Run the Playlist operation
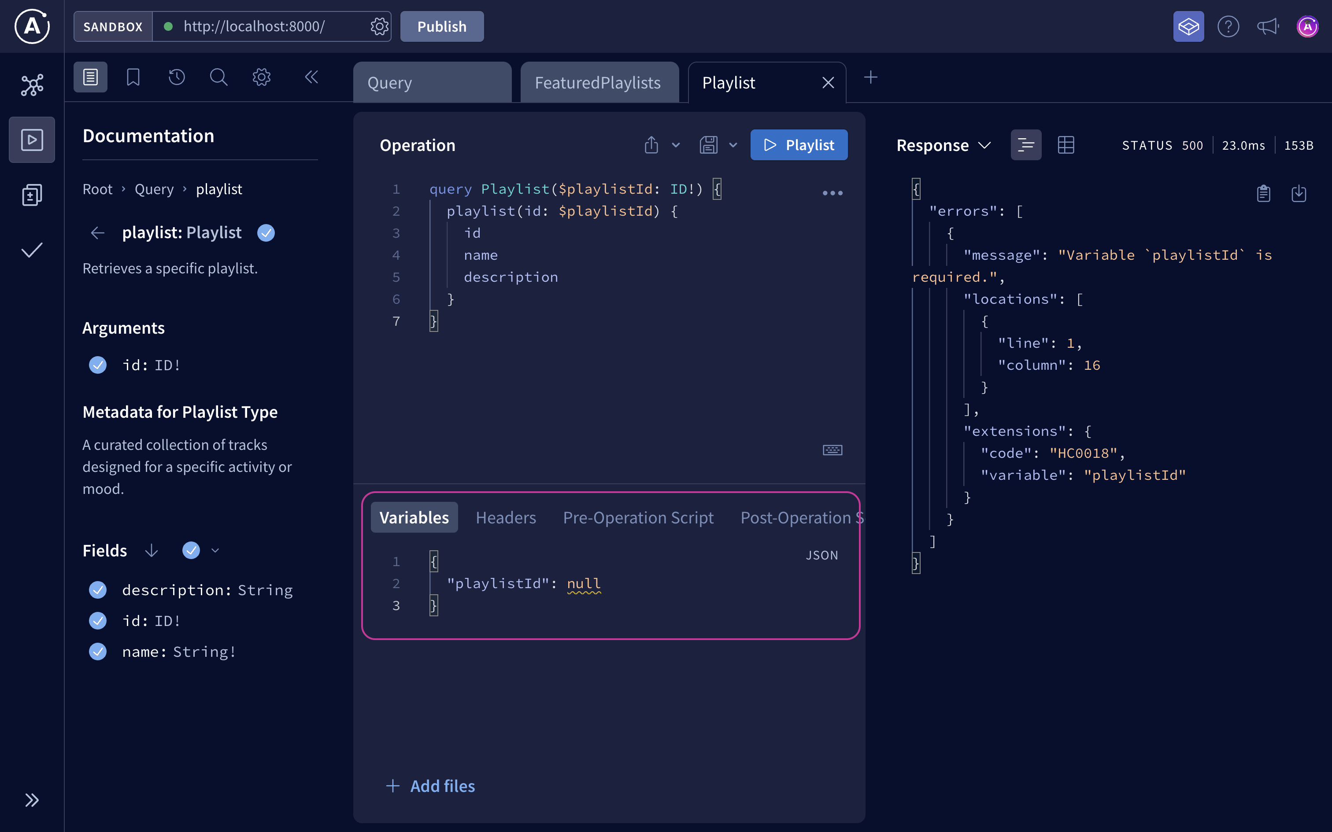The width and height of the screenshot is (1332, 832). (x=799, y=144)
